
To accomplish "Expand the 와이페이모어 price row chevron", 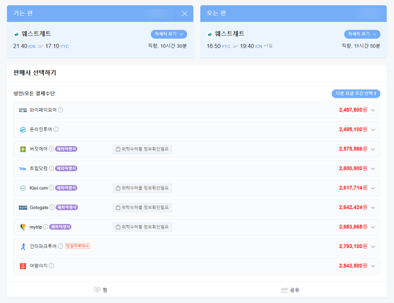I will 373,110.
